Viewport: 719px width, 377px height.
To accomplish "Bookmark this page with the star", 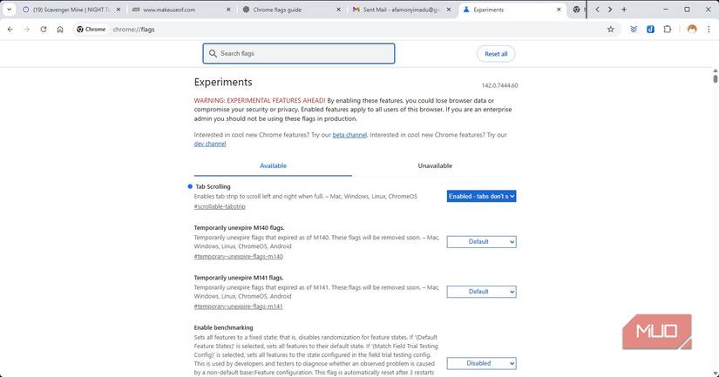I will point(610,30).
